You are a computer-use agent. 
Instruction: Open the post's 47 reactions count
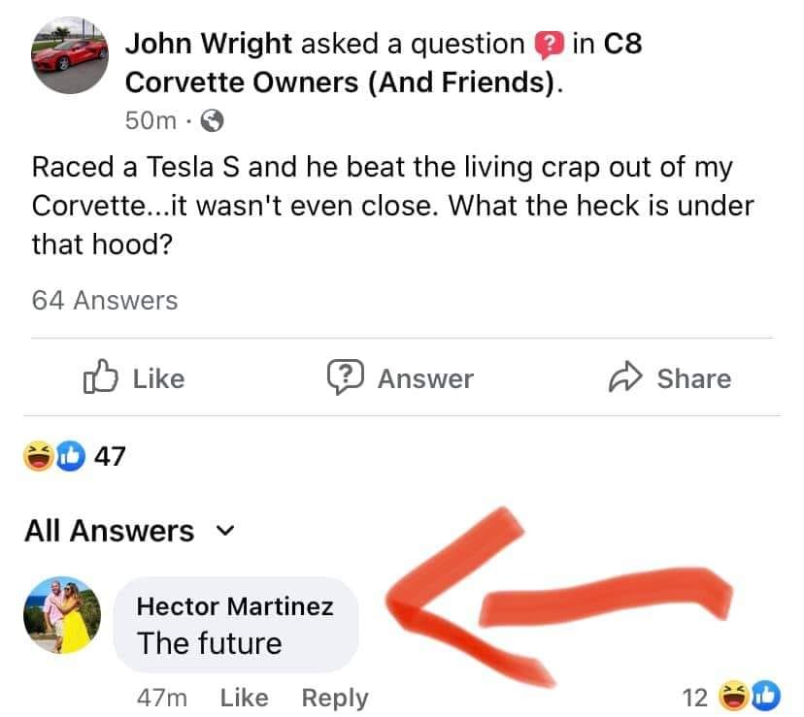(x=110, y=455)
